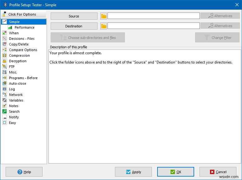Open the Click For Options dropdown
Image resolution: width=242 pixels, height=180 pixels.
coord(24,14)
